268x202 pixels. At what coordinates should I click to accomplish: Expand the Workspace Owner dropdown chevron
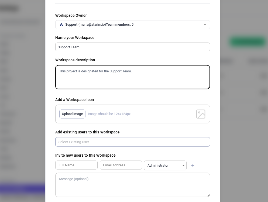(205, 25)
